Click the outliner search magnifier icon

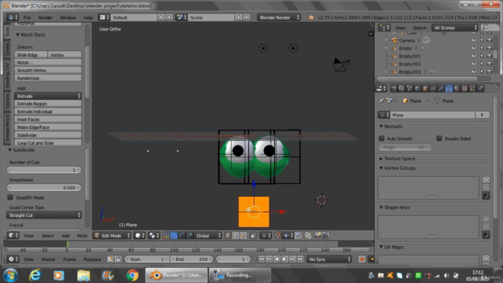coord(486,28)
